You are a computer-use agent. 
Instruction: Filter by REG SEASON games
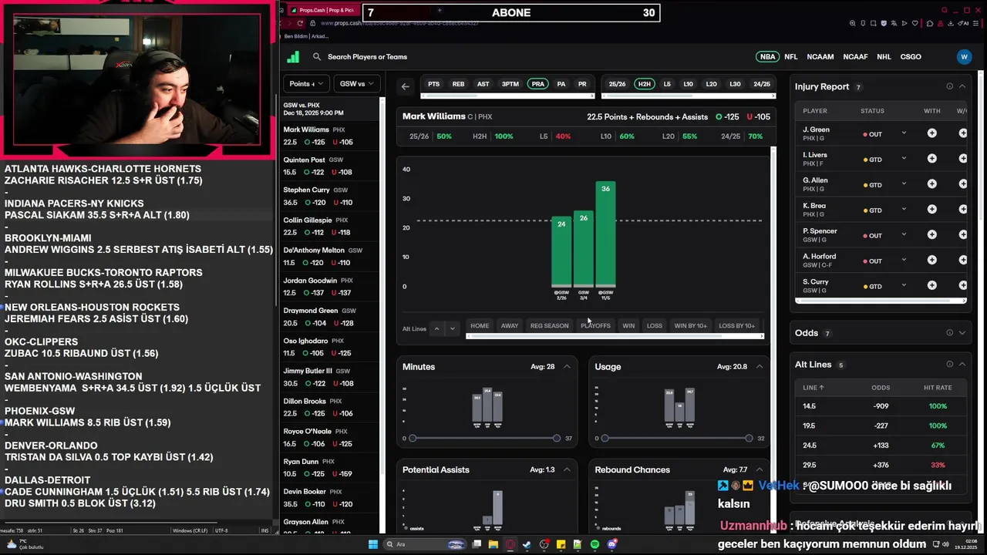click(x=549, y=325)
